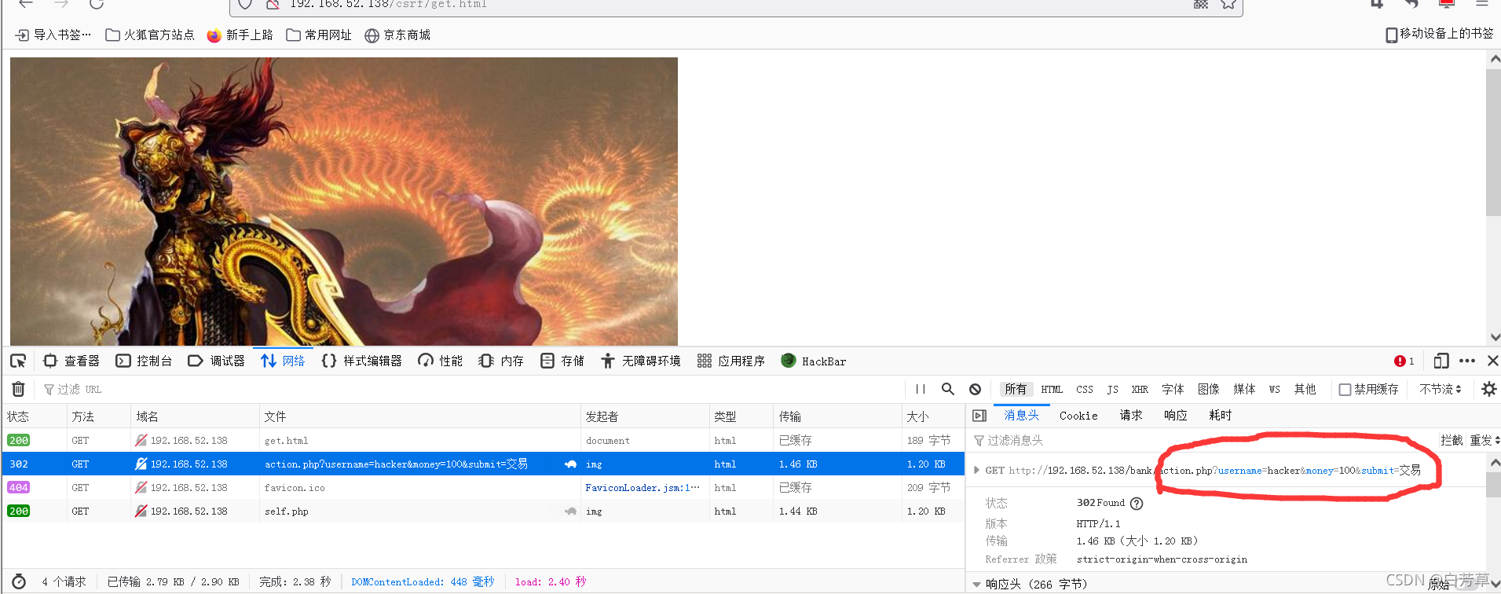Filter requests by HTML type

[x=1052, y=389]
